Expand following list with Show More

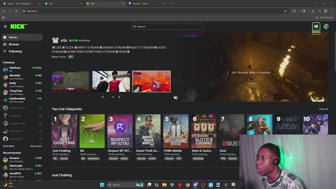tap(9, 146)
